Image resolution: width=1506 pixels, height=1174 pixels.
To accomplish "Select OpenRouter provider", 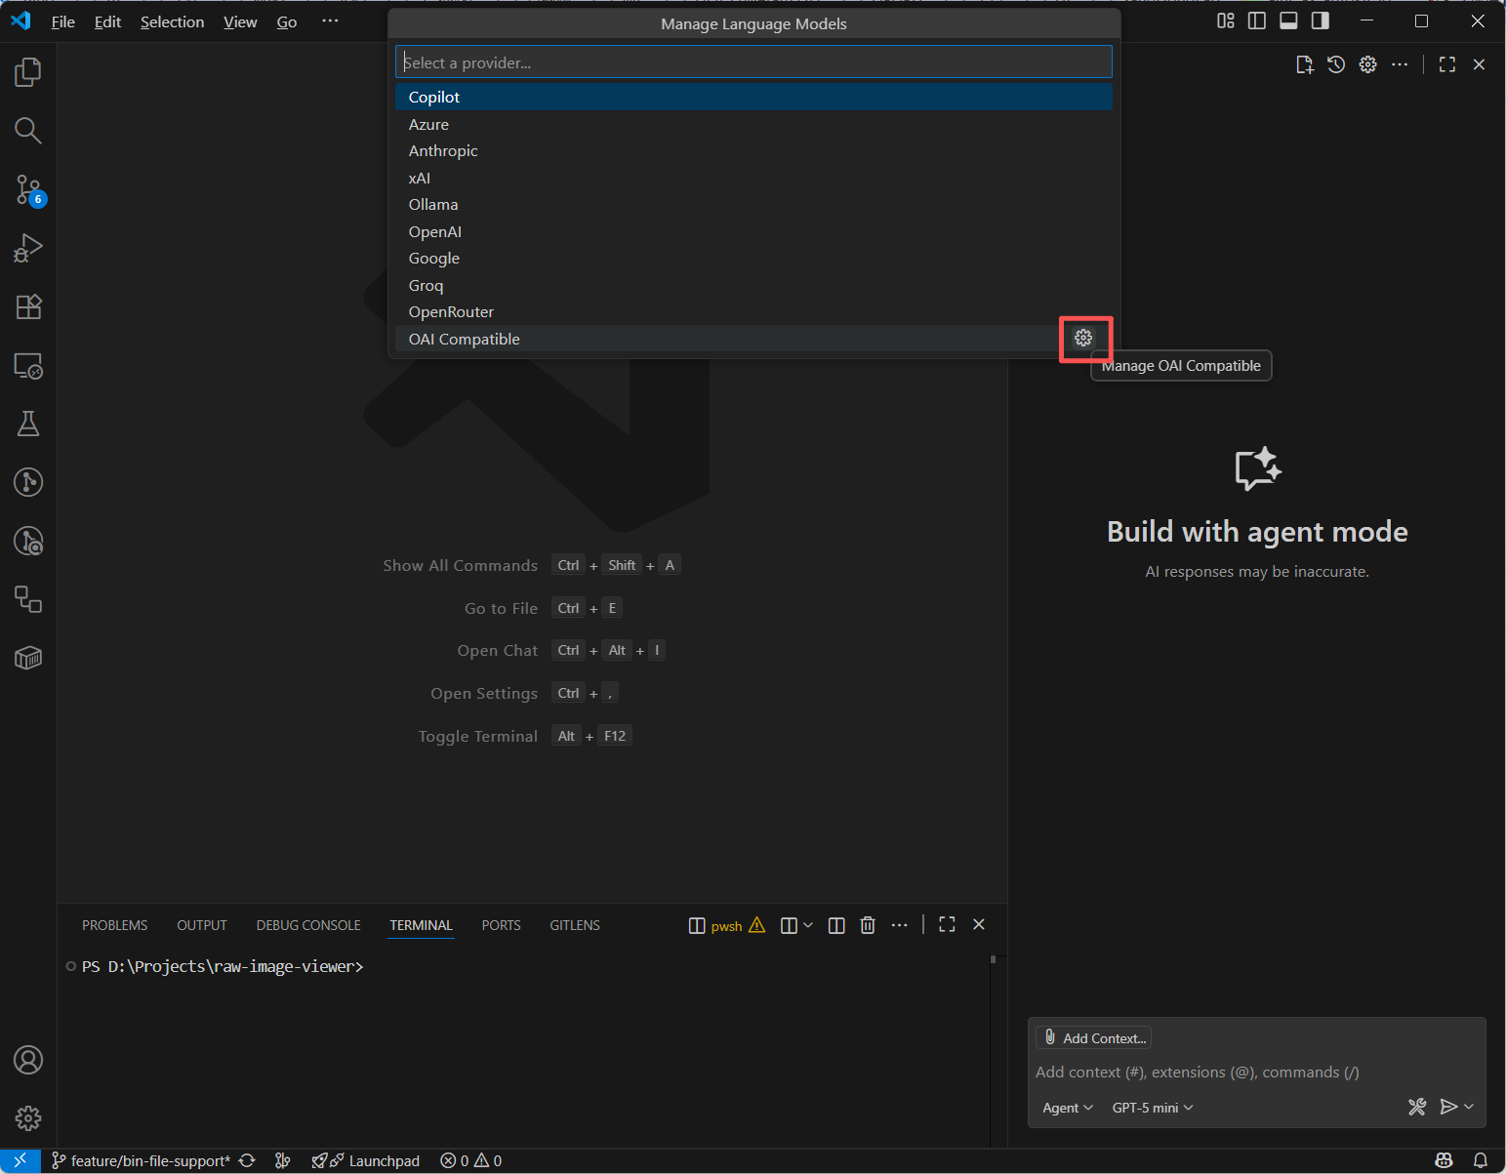I will pos(753,311).
